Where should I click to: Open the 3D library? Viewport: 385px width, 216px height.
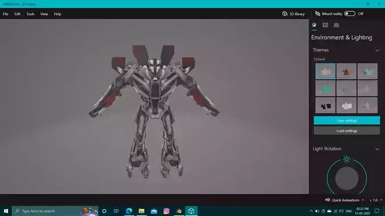point(293,14)
